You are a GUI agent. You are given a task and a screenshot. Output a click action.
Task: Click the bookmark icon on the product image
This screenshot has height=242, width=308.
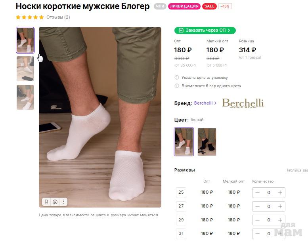point(46,202)
